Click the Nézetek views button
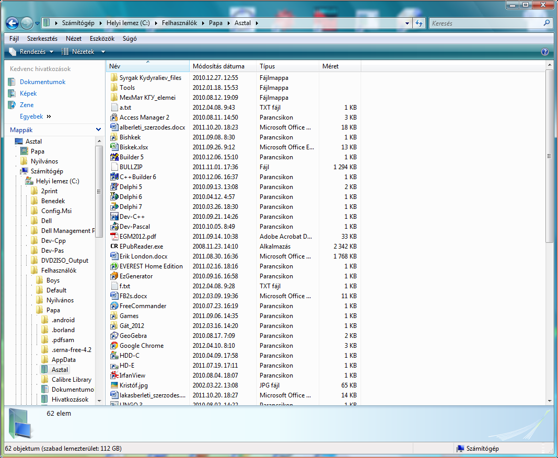 point(78,52)
